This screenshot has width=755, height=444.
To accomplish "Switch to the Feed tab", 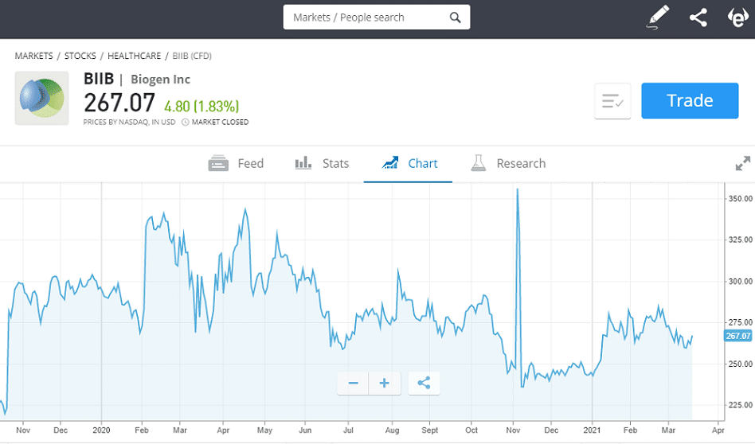I will pos(236,164).
